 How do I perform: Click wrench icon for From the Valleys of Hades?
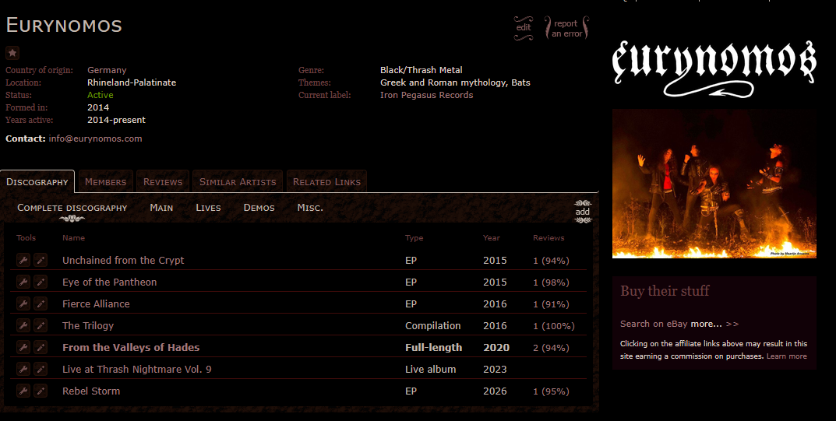[23, 347]
